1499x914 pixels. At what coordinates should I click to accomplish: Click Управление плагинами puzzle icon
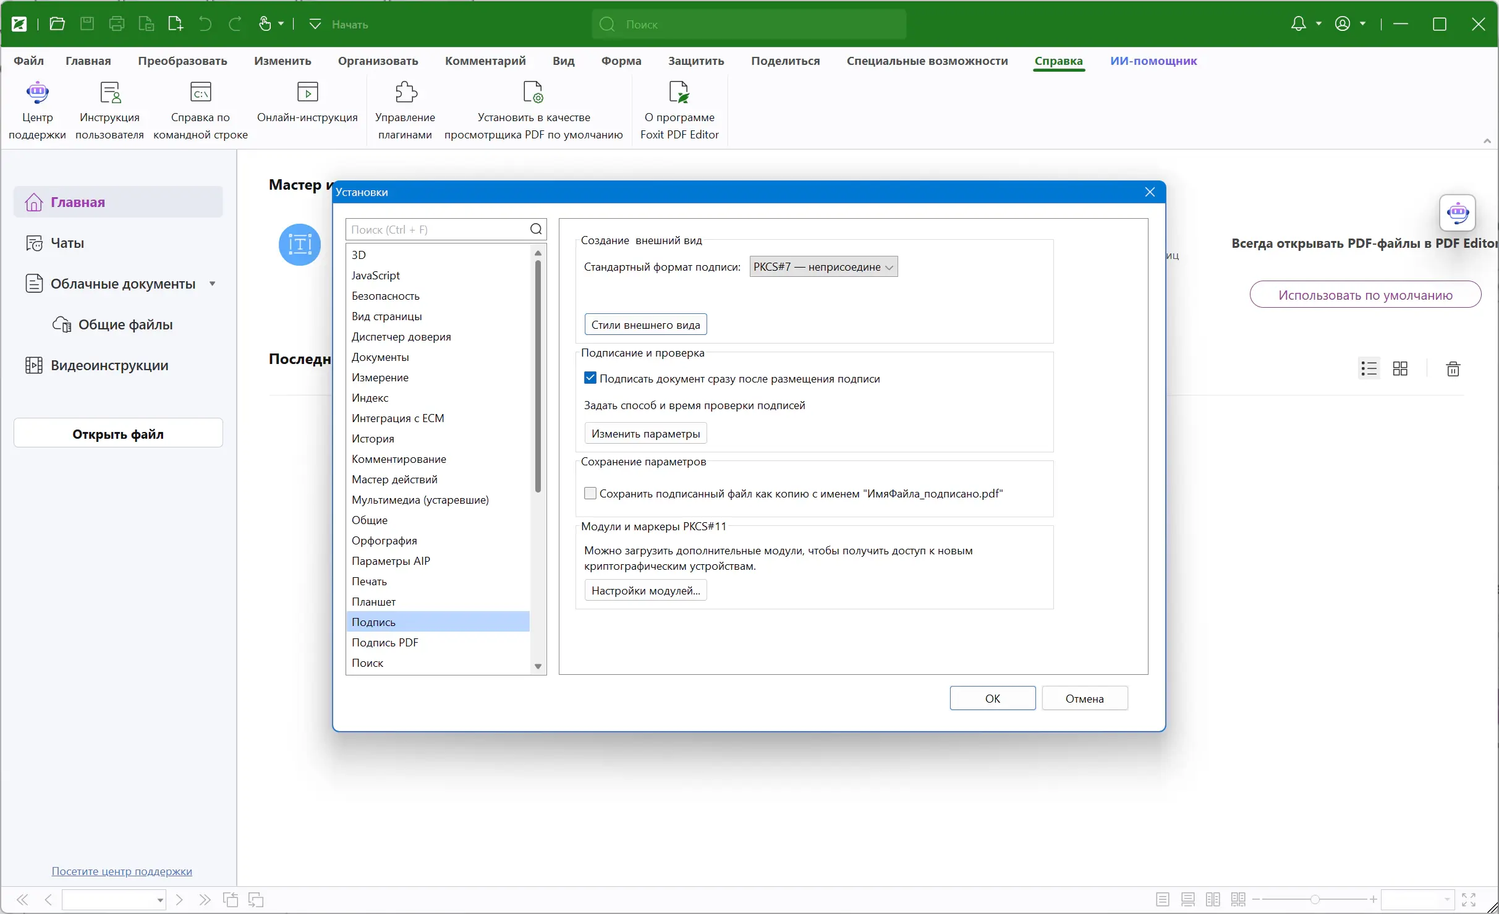(x=406, y=93)
